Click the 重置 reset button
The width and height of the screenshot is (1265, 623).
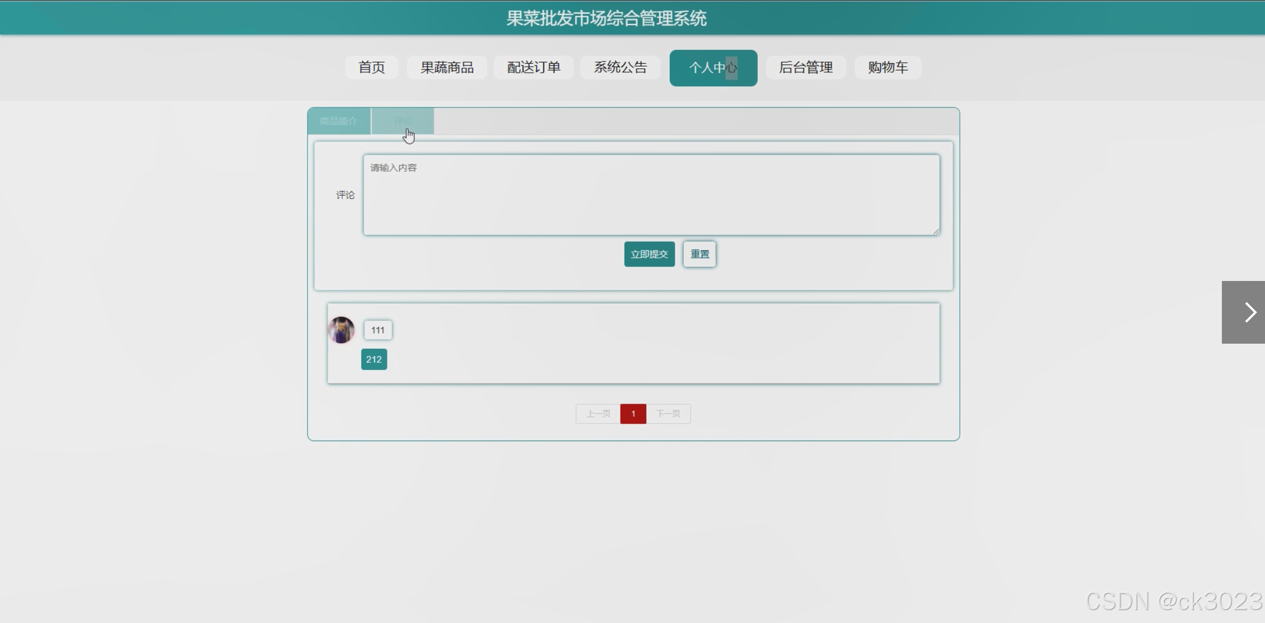click(x=699, y=254)
